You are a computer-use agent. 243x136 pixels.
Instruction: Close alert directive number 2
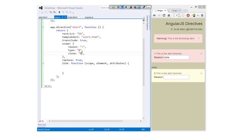click(201, 73)
